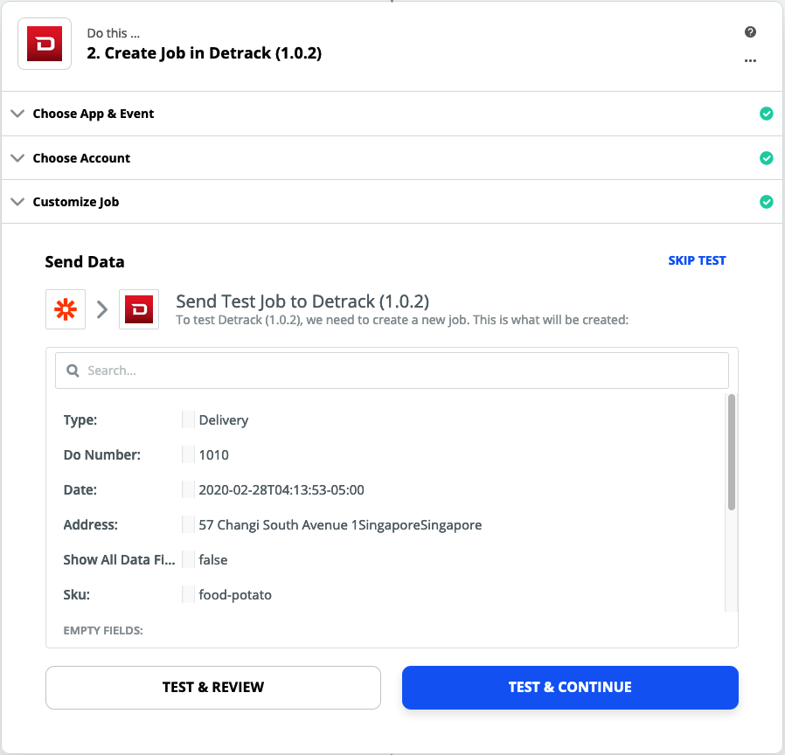Image resolution: width=785 pixels, height=755 pixels.
Task: Click the 1010 Do Number value
Action: (x=214, y=454)
